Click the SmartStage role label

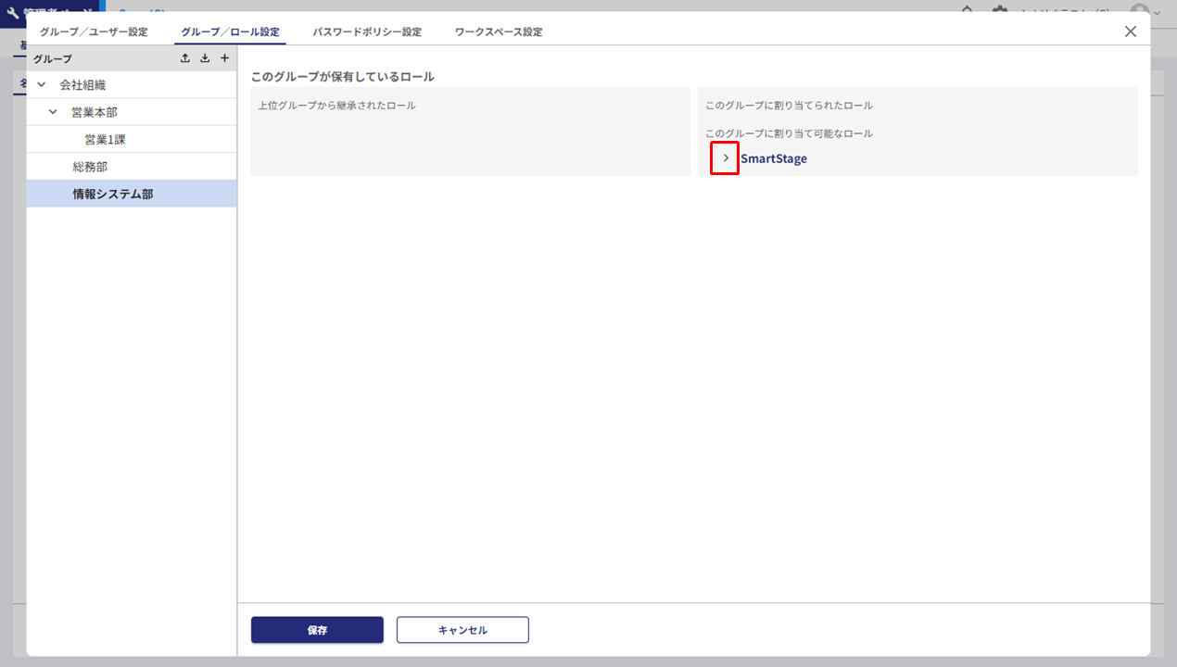774,158
